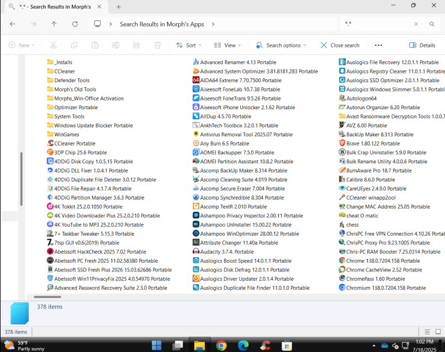Select cheat O matic item
445x352 pixels.
[x=359, y=216]
